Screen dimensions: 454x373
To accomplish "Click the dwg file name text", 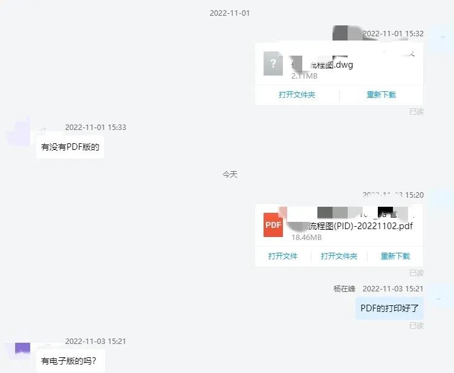I will (x=322, y=65).
